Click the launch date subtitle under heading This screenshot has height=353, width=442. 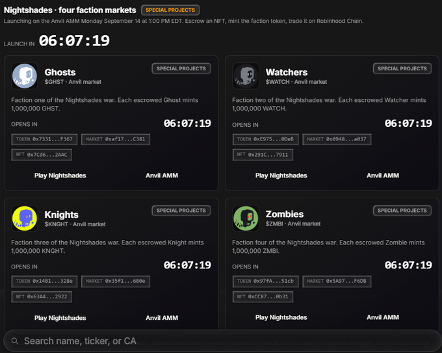pyautogui.click(x=183, y=21)
